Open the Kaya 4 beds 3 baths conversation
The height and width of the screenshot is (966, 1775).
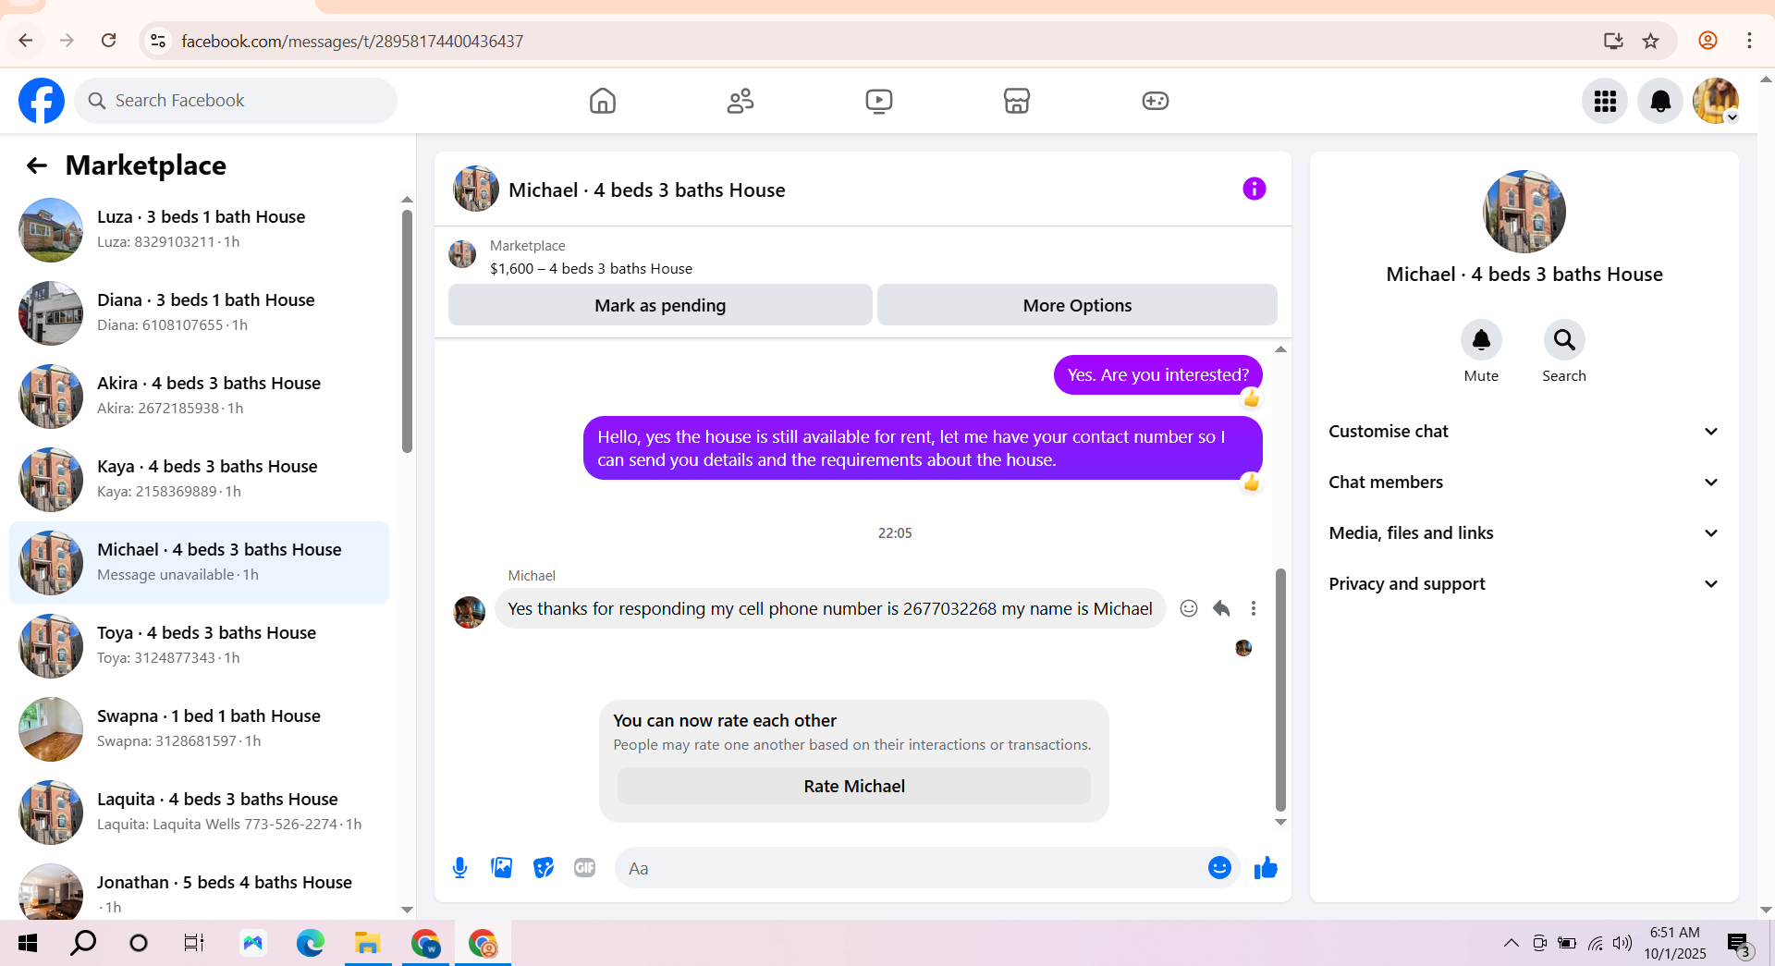point(199,480)
